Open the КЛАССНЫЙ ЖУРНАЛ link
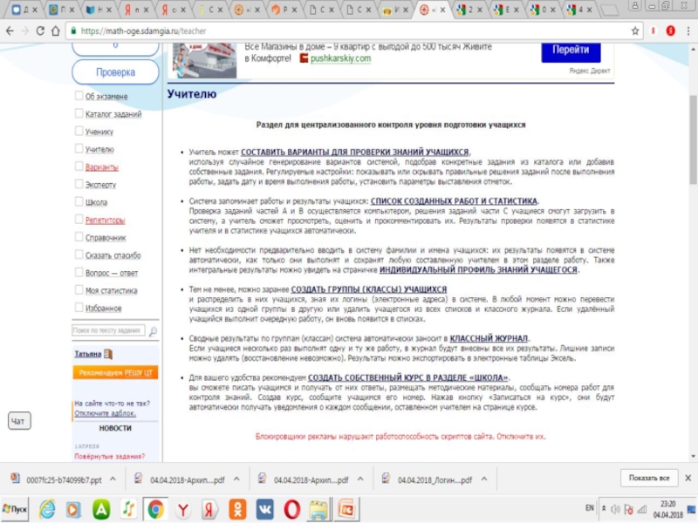 pyautogui.click(x=489, y=337)
